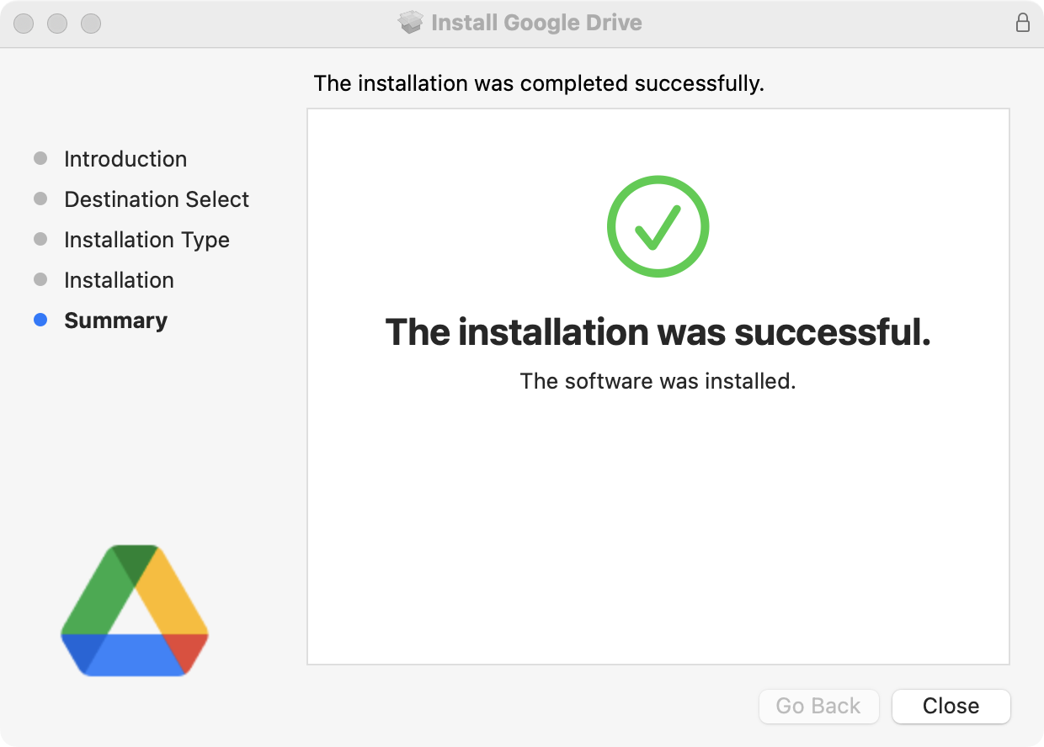This screenshot has height=747, width=1044.
Task: Select the Destination Select step
Action: click(x=156, y=199)
